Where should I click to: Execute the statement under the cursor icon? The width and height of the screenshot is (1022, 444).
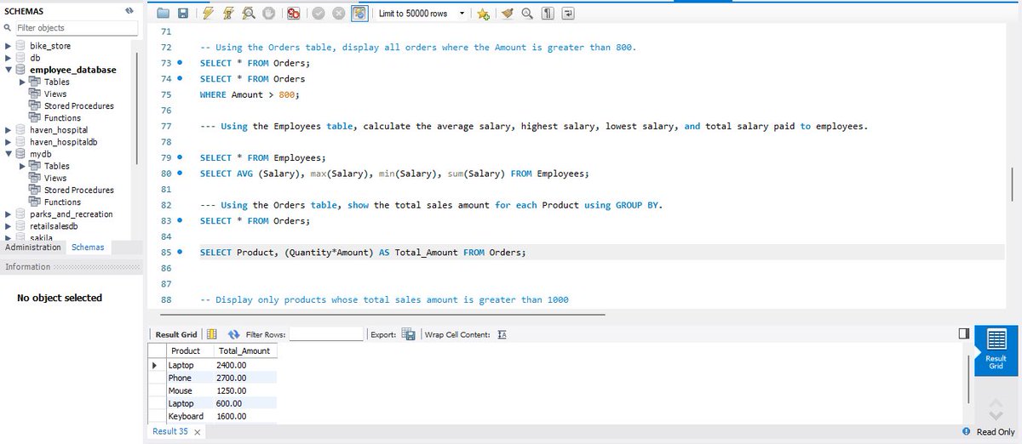pyautogui.click(x=228, y=14)
